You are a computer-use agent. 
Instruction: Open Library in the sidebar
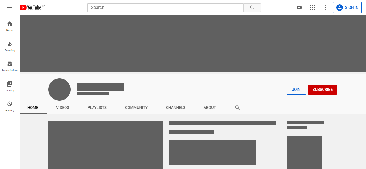point(10,87)
